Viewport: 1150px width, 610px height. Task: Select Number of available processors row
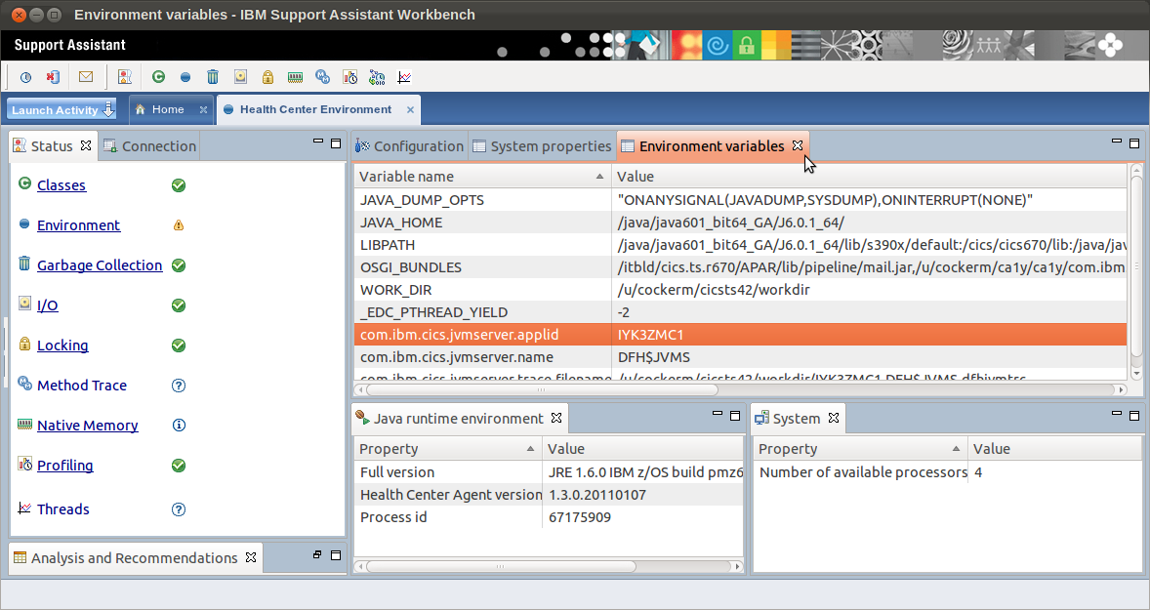(x=948, y=472)
